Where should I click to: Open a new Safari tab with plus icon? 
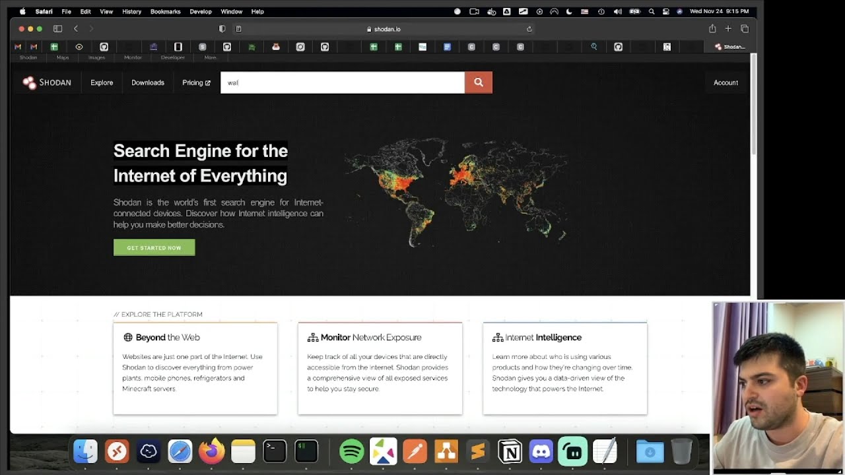(x=728, y=29)
